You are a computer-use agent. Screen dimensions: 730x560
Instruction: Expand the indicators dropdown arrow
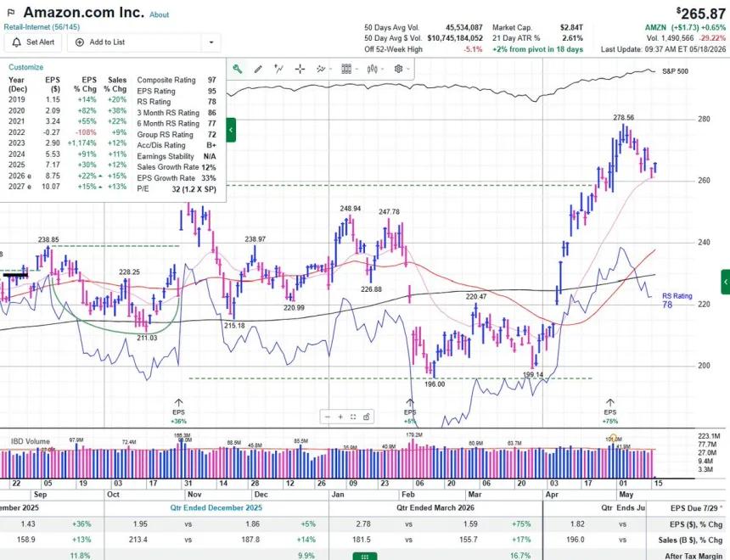point(330,70)
